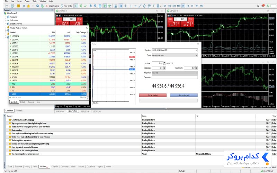Switch to Details tab in Market Watch
The width and height of the screenshot is (277, 173).
tap(23, 102)
